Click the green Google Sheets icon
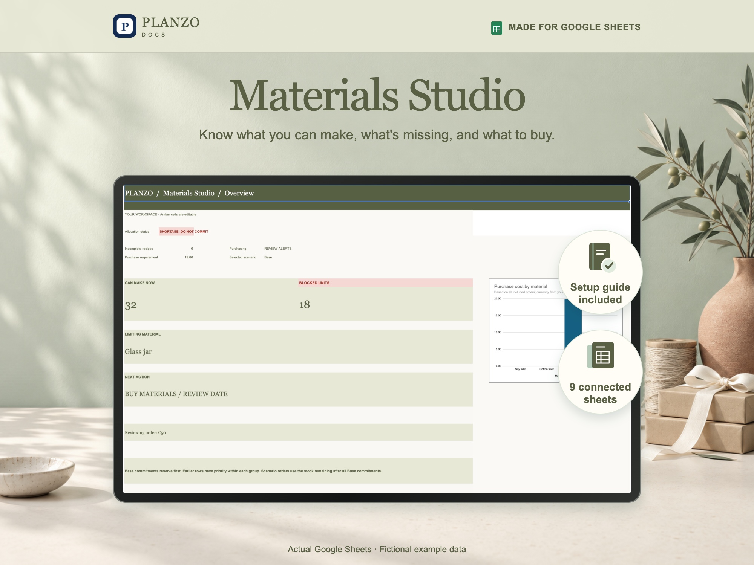Screen dimensions: 754x565 tap(497, 28)
